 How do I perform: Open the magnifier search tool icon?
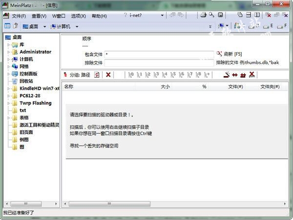coord(212,15)
